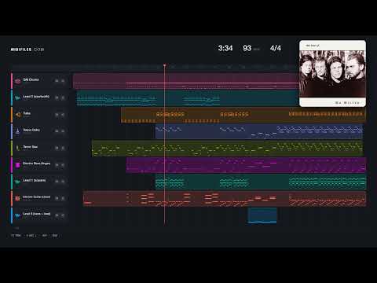Click the Voice Oohs track icon
Image resolution: width=377 pixels, height=283 pixels.
(18, 131)
